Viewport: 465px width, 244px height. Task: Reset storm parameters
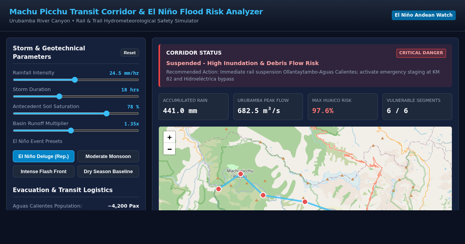[130, 53]
